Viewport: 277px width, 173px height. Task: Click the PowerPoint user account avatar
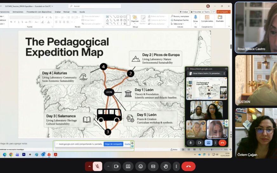(208, 6)
